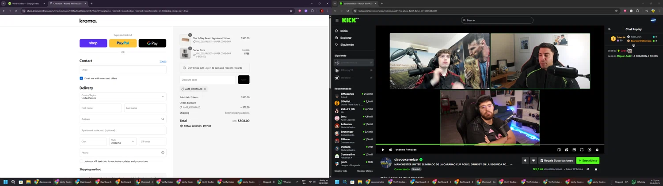Open the Kick hamburger menu
The height and width of the screenshot is (186, 663).
tap(337, 20)
